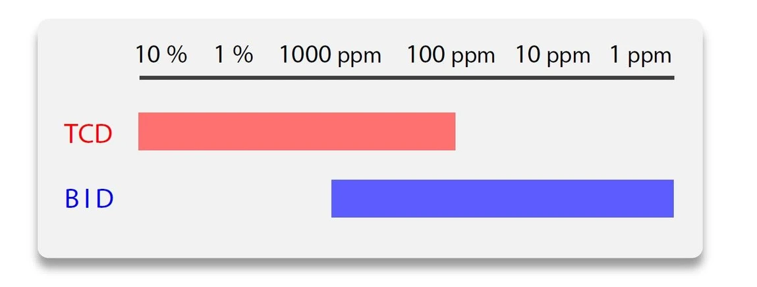Viewport: 757px width, 287px height.
Task: Click empty space left of the BID bar
Action: click(224, 198)
